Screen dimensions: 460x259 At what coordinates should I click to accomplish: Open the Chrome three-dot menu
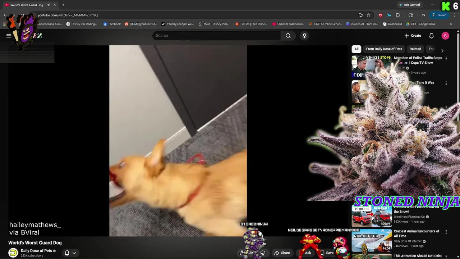(455, 15)
